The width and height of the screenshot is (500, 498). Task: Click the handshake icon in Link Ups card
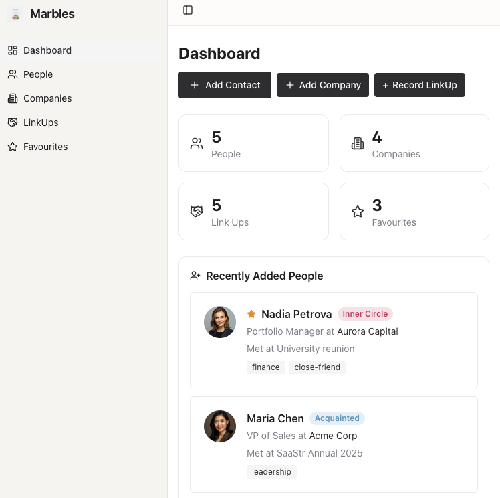pyautogui.click(x=197, y=212)
